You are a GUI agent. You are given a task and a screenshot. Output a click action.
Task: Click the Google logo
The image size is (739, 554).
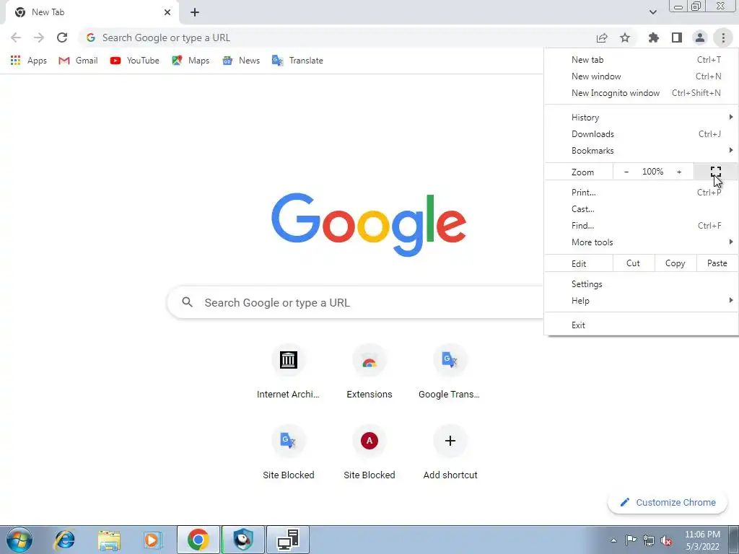click(369, 225)
